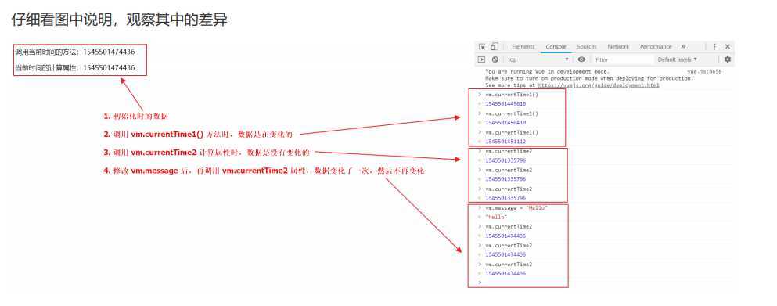
Task: Click the heading 仔细看图中说明
Action: [x=119, y=20]
